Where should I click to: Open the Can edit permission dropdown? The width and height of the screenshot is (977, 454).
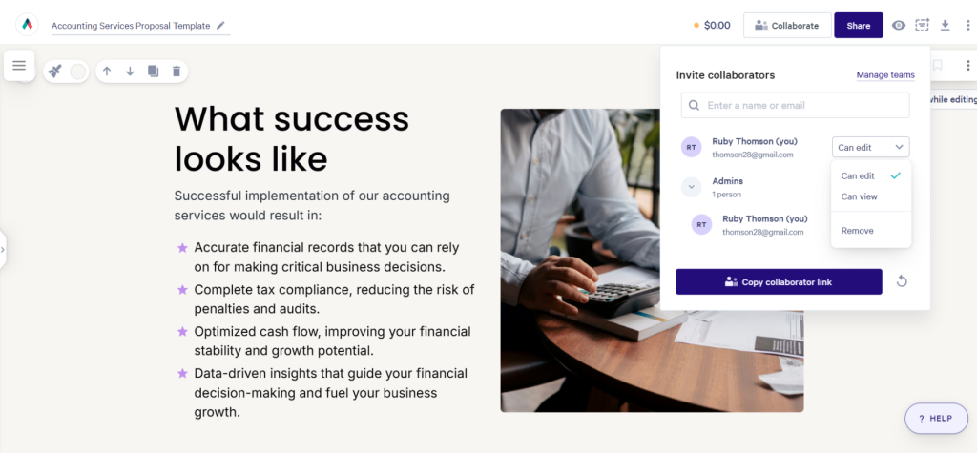point(870,148)
